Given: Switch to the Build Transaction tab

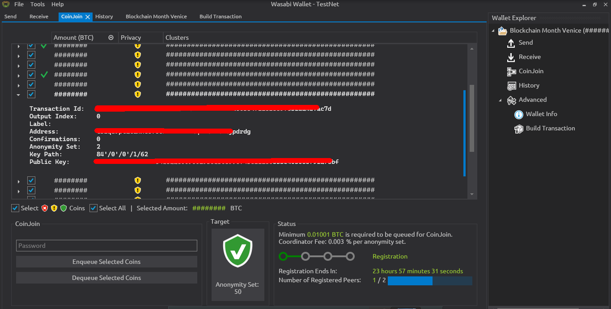Looking at the screenshot, I should pos(221,17).
